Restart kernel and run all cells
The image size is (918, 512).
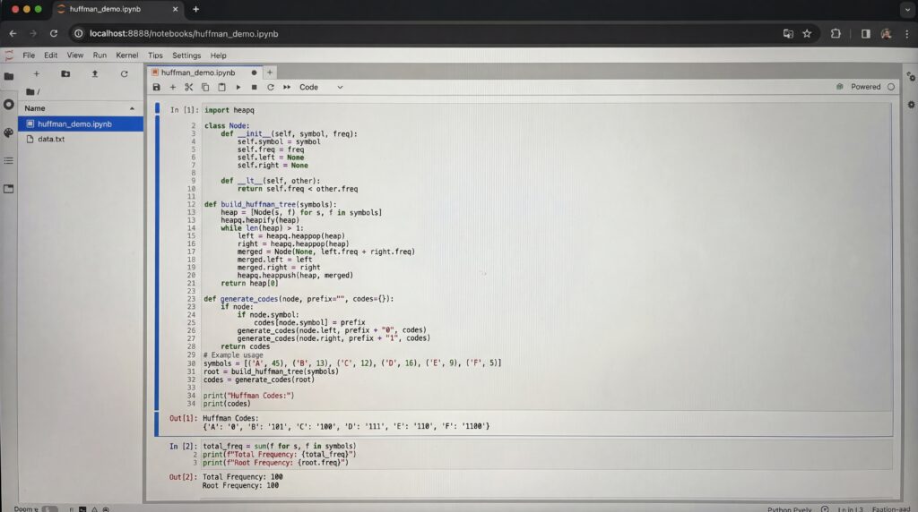coord(287,87)
